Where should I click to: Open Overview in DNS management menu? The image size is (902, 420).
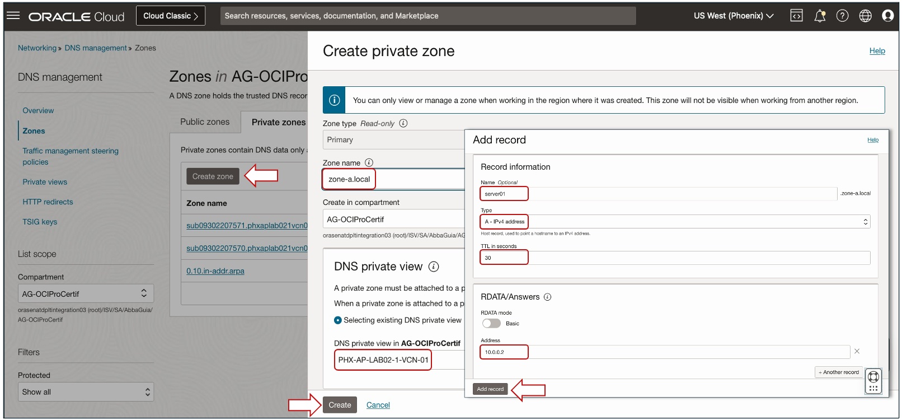(x=38, y=110)
